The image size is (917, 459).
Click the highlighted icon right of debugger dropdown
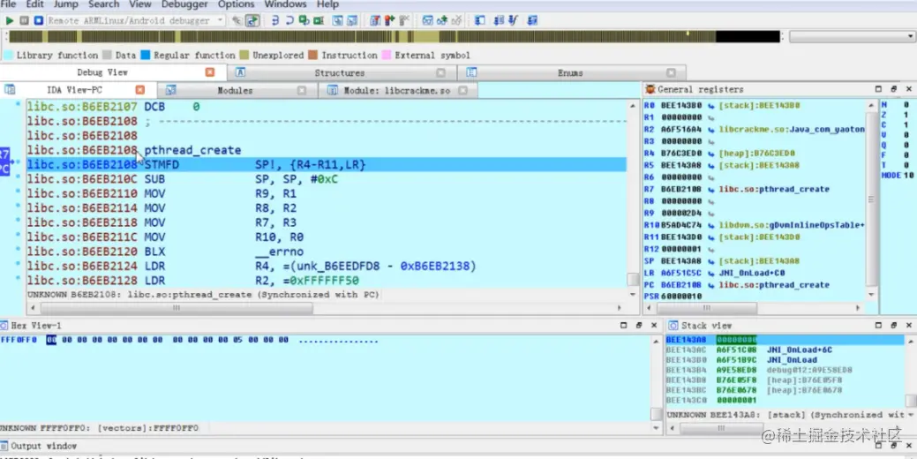[x=252, y=20]
